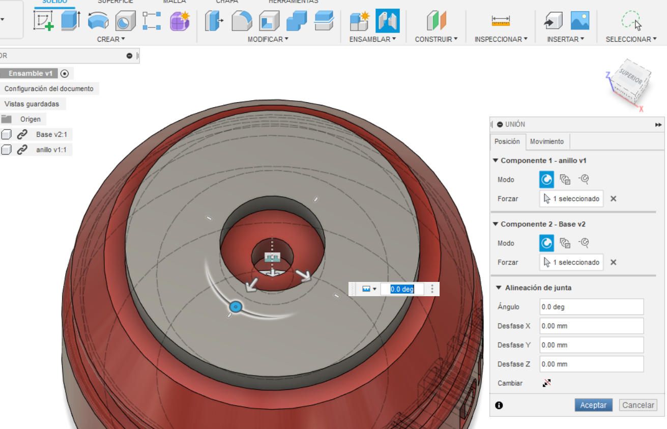Click the Desfase X input field

coord(592,326)
